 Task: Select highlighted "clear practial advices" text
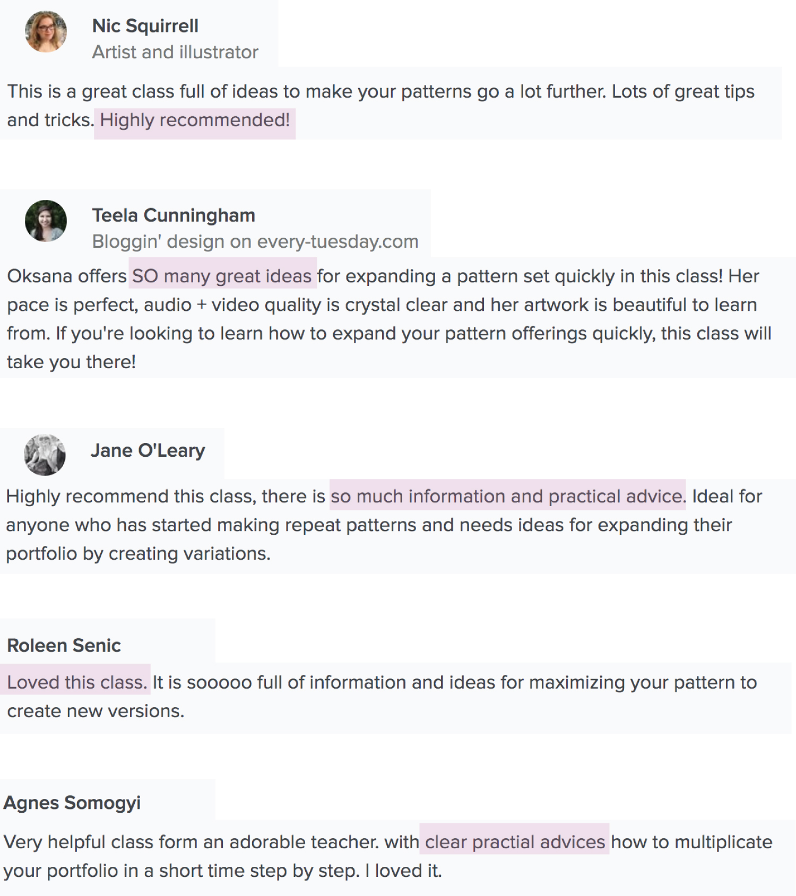[x=515, y=842]
